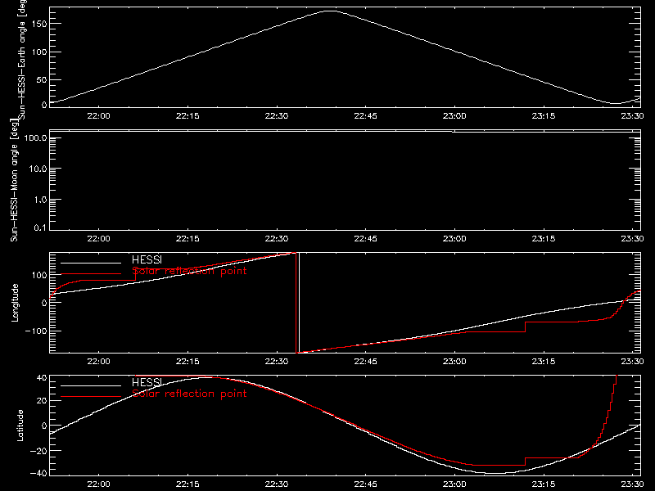Click "22:45" time label under Latitude plot
The width and height of the screenshot is (655, 491).
(x=365, y=484)
